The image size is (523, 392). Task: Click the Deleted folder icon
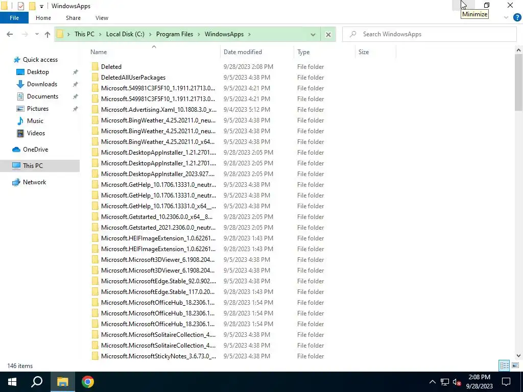(x=95, y=67)
